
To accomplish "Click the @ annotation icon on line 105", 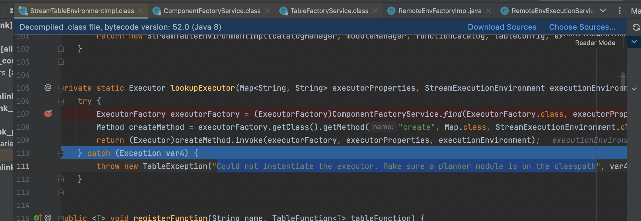I will [x=48, y=88].
